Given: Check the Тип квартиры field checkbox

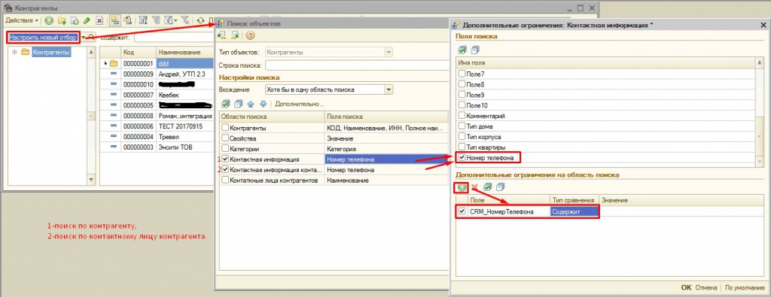Looking at the screenshot, I should (462, 147).
